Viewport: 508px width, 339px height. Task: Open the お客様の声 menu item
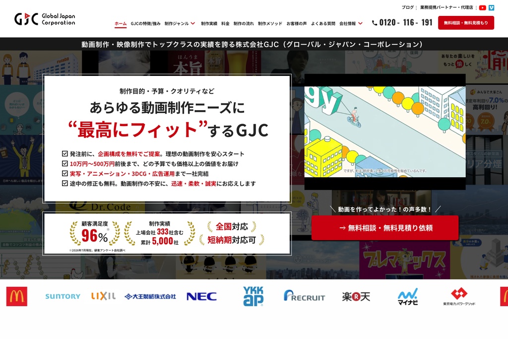(x=297, y=23)
